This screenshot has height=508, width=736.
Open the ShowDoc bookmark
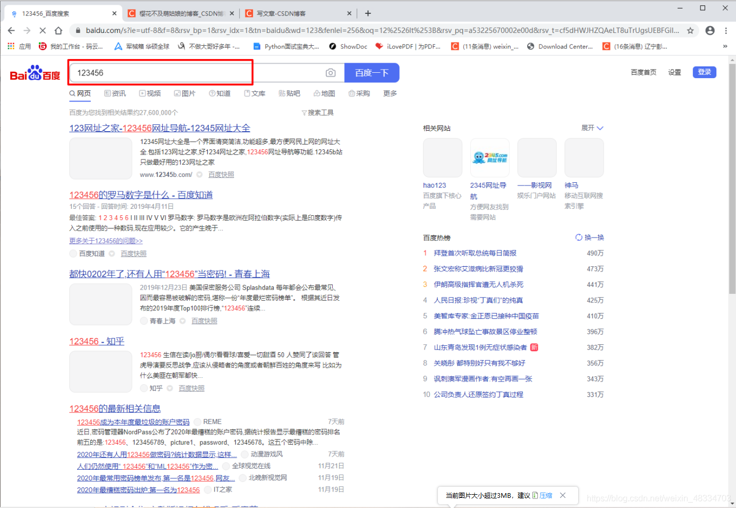click(348, 47)
